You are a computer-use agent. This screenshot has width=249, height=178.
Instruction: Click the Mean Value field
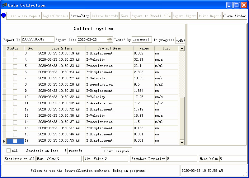[x=233, y=159]
